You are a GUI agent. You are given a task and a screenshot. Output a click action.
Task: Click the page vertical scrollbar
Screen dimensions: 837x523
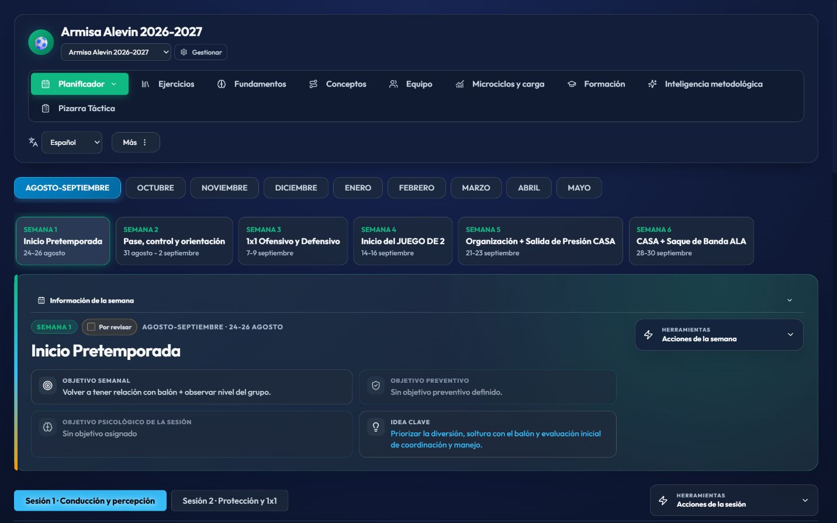pos(834,88)
